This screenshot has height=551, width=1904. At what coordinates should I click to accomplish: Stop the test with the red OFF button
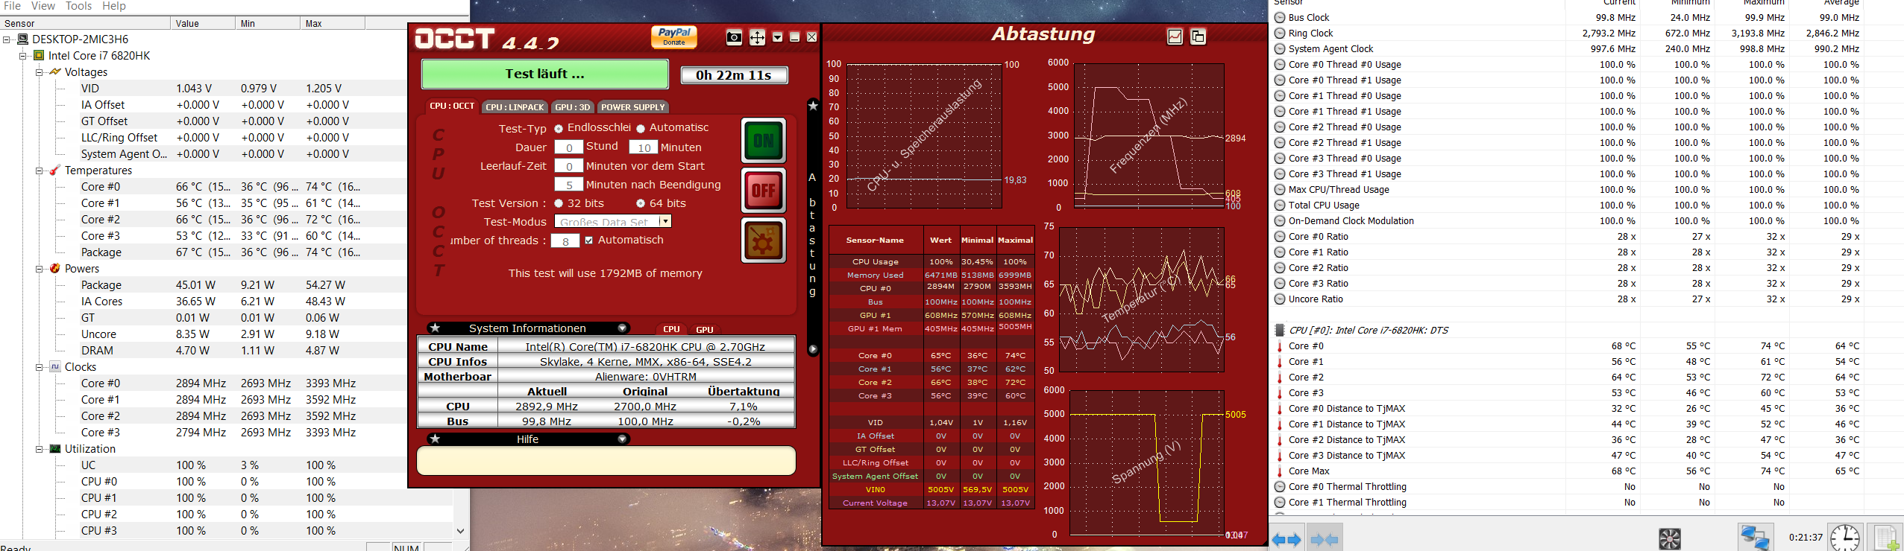pos(764,190)
